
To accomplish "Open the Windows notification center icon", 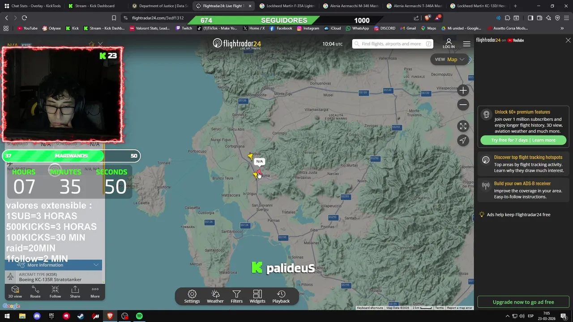I will click(564, 316).
